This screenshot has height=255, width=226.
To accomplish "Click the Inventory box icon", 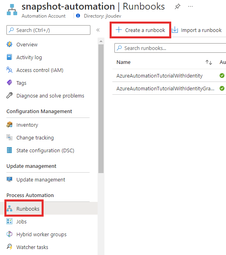I will tap(10, 125).
